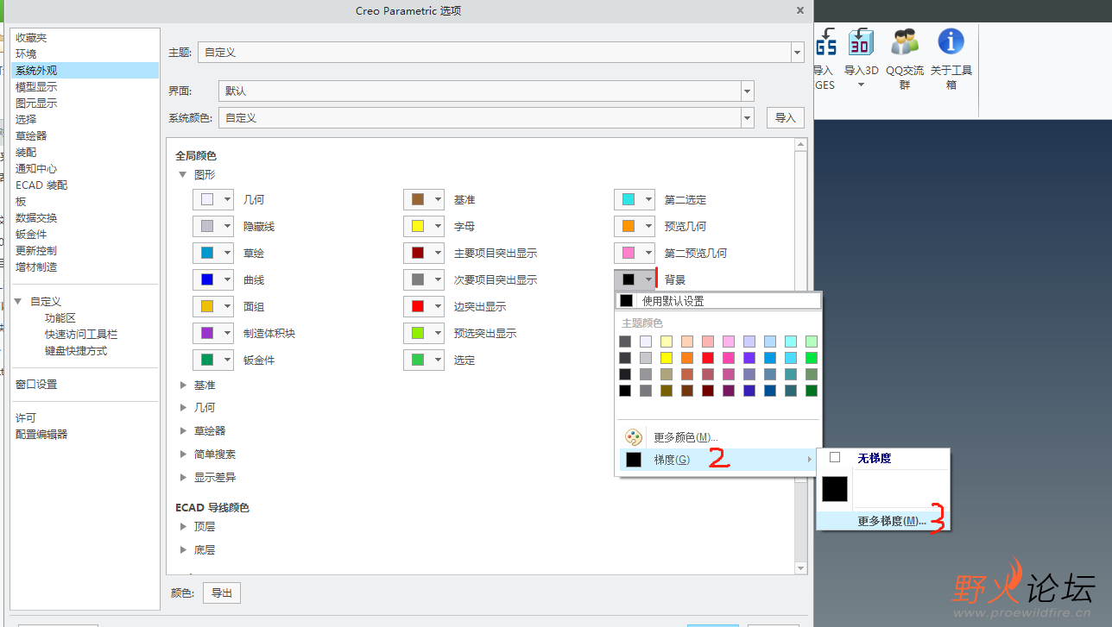1112x627 pixels.
Task: Open the QQ交流群 icon
Action: (905, 57)
